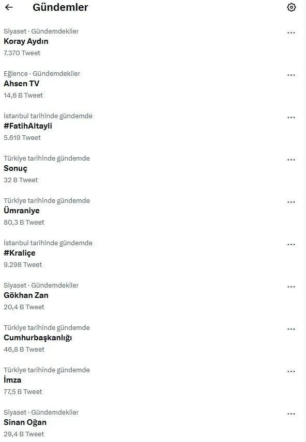Open more options for Ahsen TV trend
The image size is (306, 442).
[291, 75]
